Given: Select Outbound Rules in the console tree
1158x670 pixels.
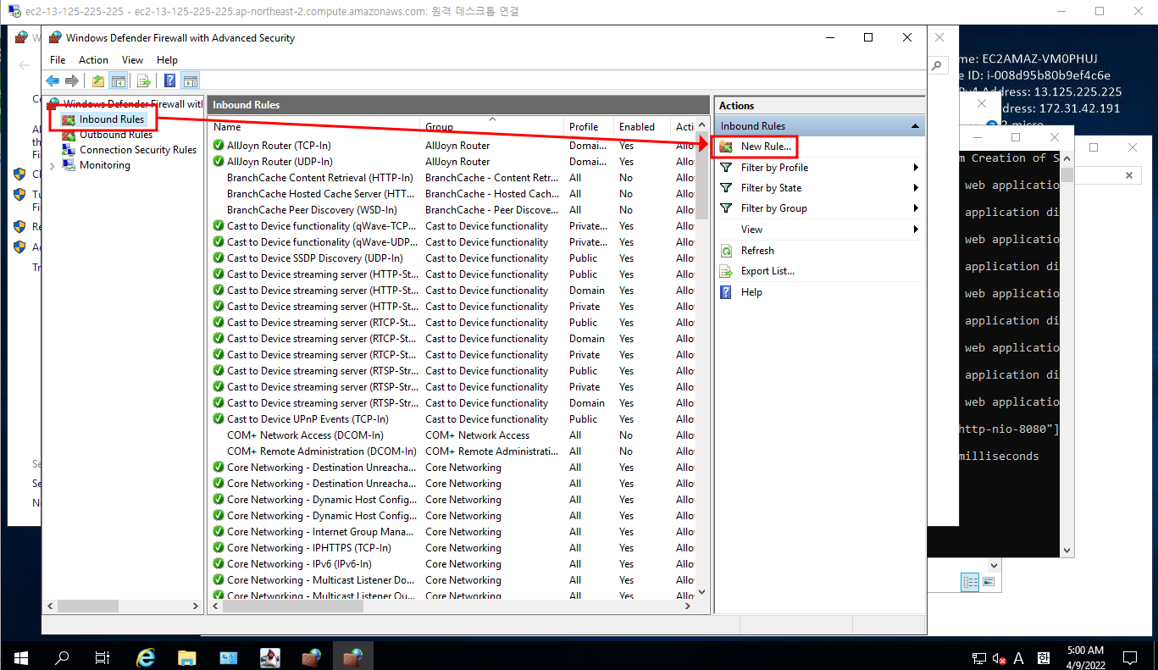Looking at the screenshot, I should click(x=115, y=135).
